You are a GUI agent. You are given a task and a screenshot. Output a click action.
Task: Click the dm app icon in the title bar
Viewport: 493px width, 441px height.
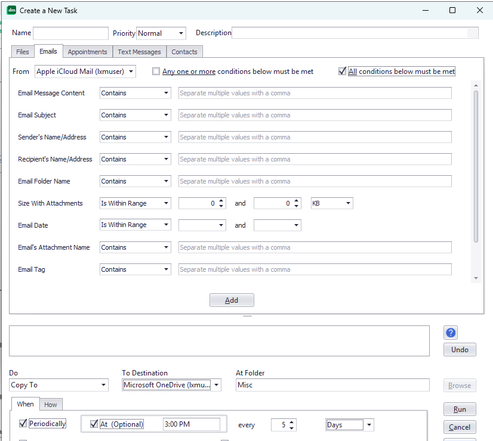[x=11, y=10]
